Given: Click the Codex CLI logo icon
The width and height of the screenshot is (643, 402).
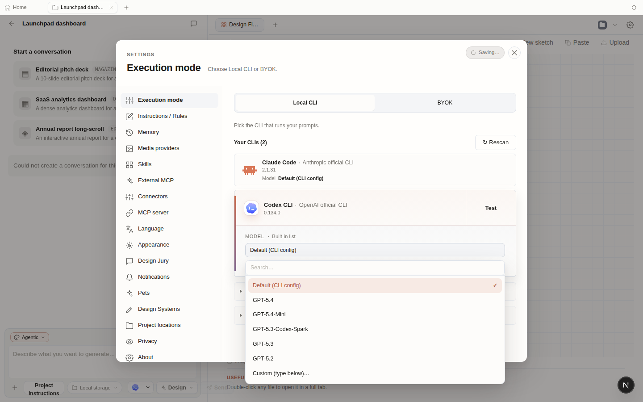Looking at the screenshot, I should pos(251,208).
